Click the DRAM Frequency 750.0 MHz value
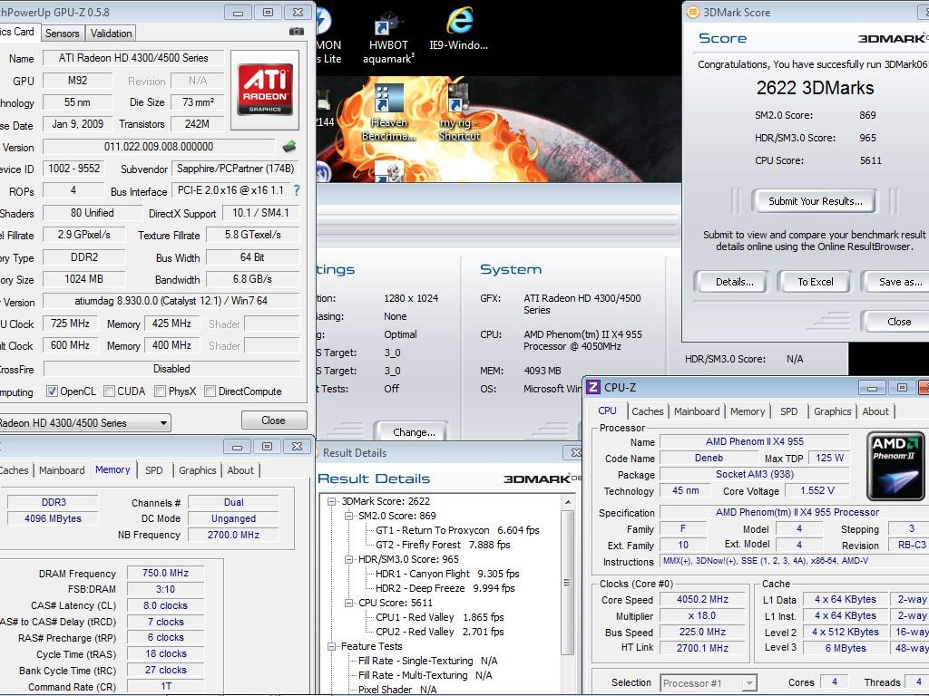This screenshot has height=696, width=929. pos(165,573)
